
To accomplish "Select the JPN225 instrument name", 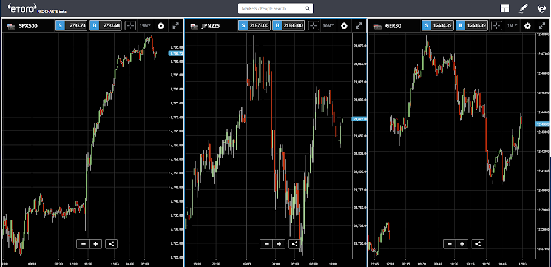I will (211, 25).
